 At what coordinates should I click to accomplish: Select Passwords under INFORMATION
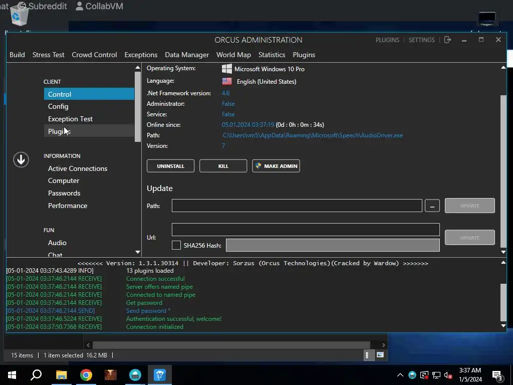click(x=64, y=193)
